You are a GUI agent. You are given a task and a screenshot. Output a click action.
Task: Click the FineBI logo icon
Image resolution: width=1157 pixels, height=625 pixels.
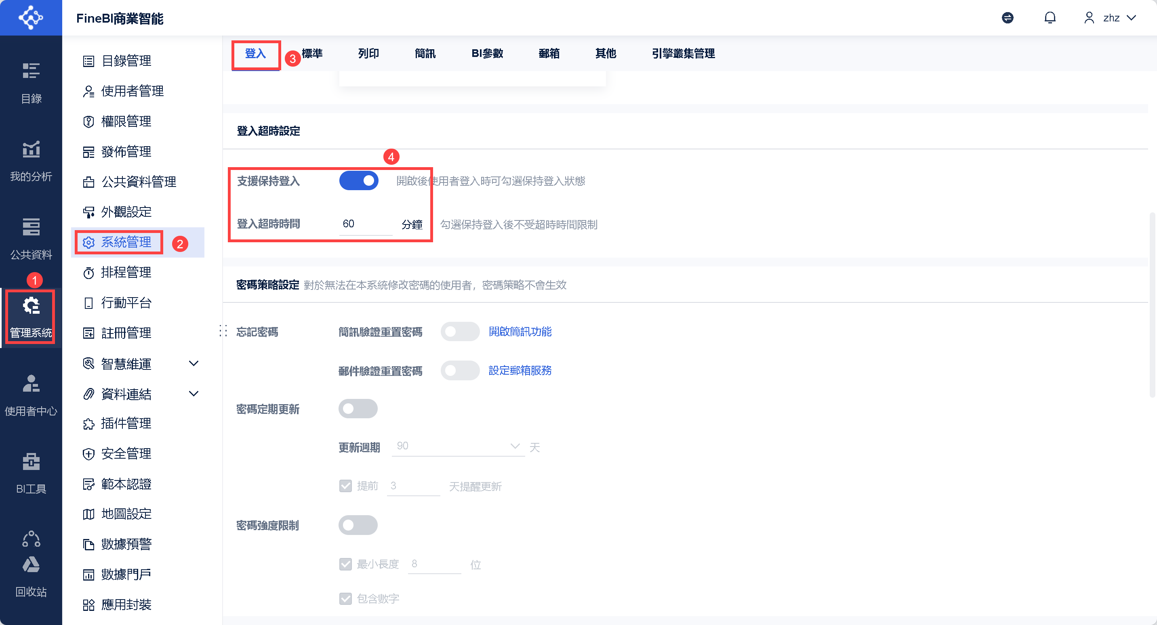31,17
